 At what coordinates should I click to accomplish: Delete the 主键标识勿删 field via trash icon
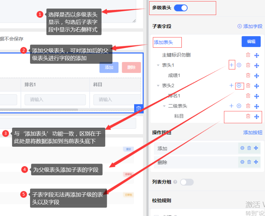pyautogui.click(x=248, y=55)
